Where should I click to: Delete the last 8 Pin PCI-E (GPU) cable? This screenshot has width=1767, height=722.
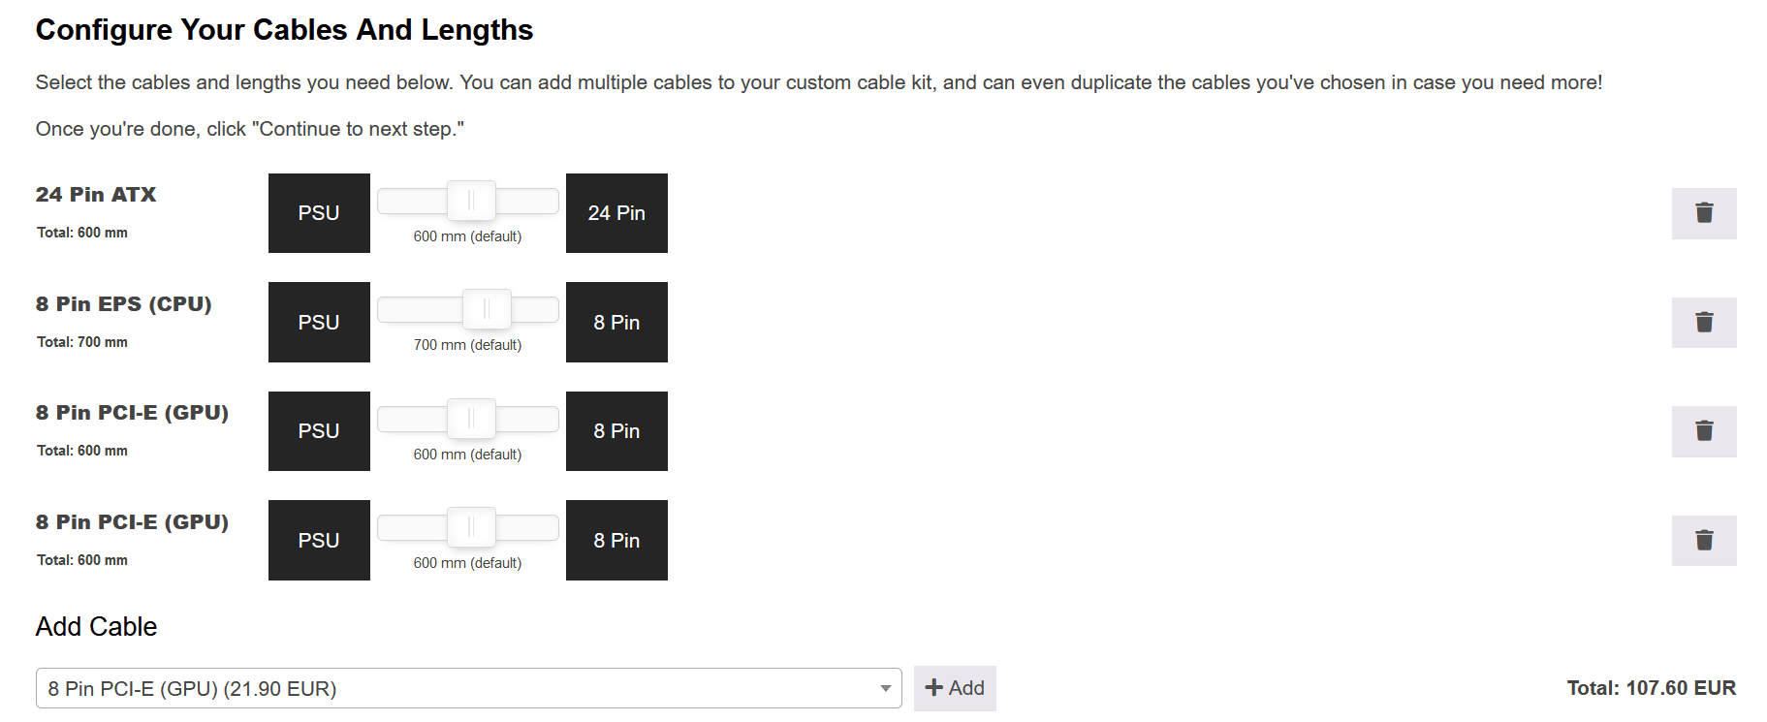1703,540
